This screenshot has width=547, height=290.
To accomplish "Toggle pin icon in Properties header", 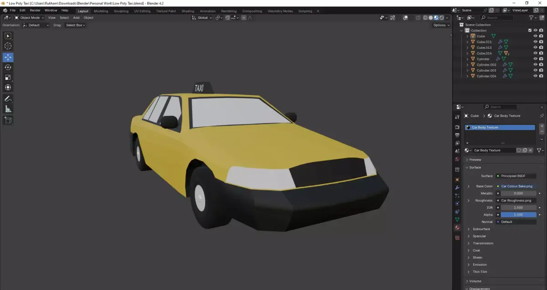I will (x=542, y=116).
